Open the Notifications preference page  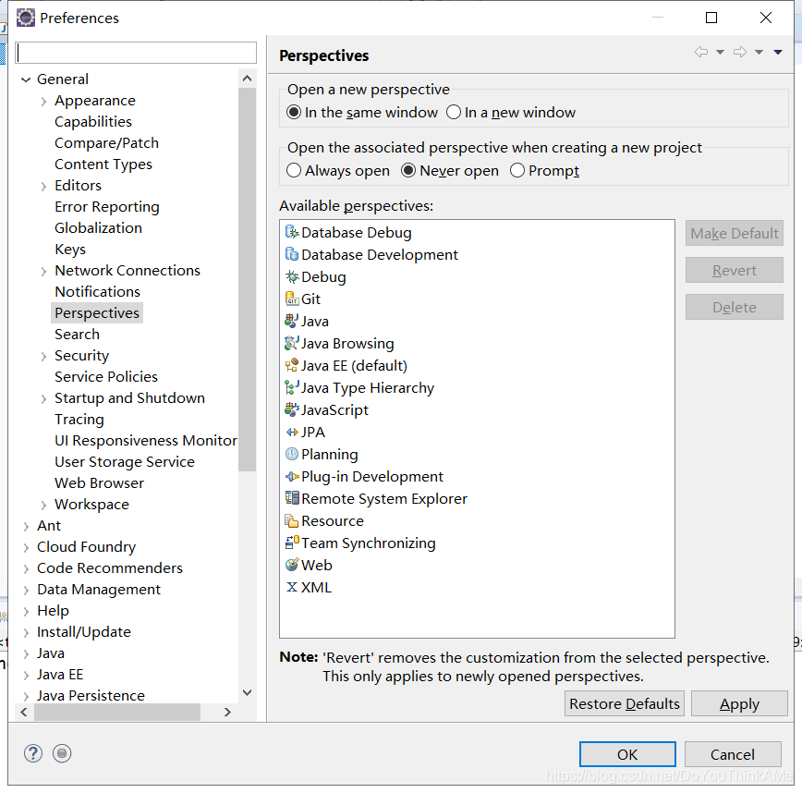click(x=97, y=292)
